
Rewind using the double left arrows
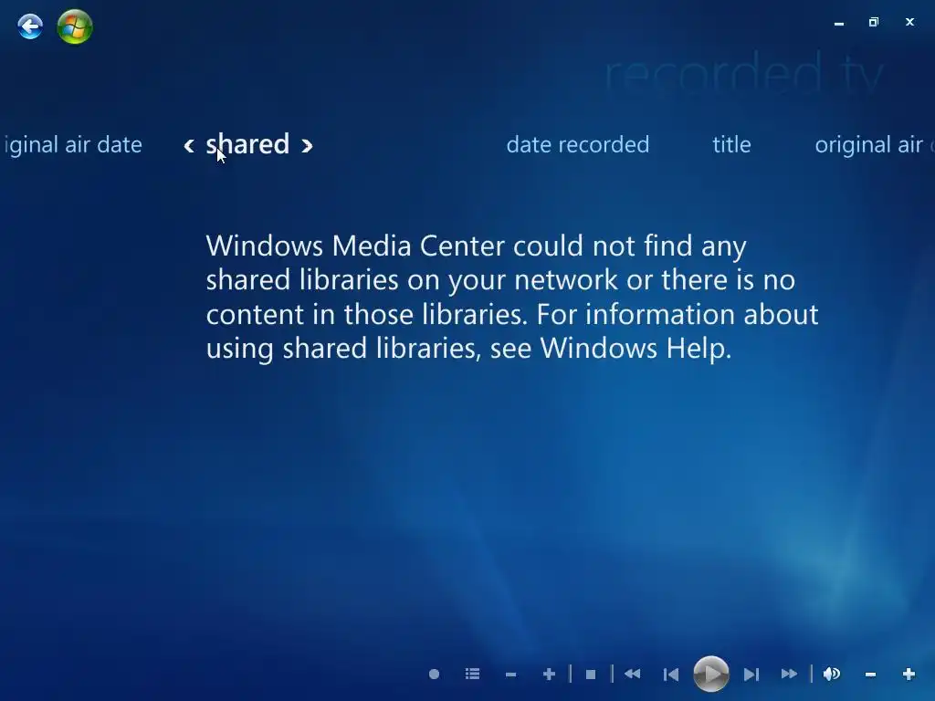tap(632, 675)
